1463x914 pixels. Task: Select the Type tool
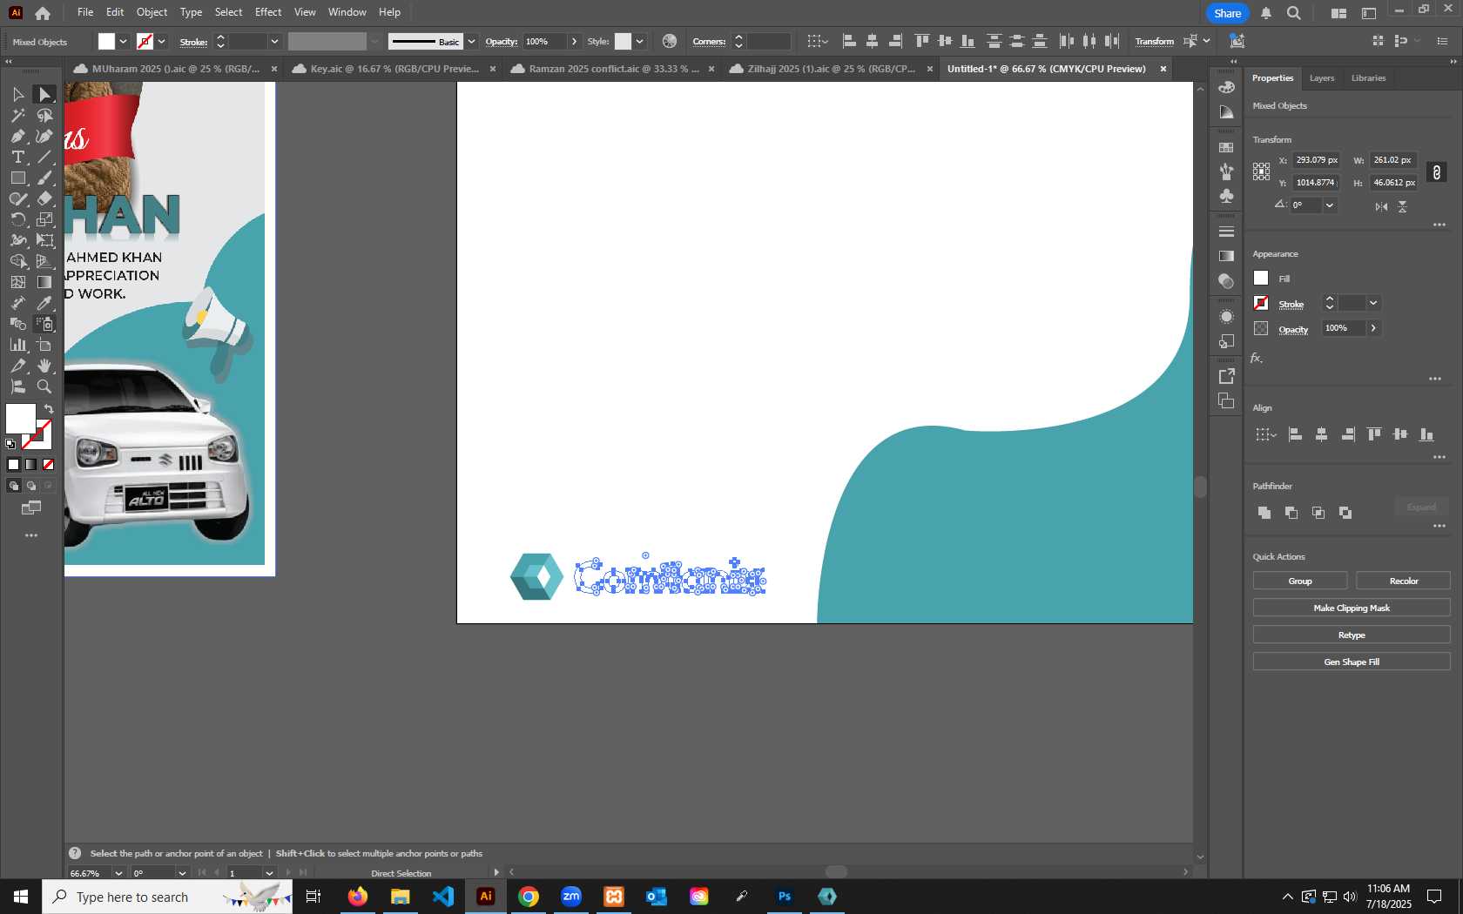(17, 157)
